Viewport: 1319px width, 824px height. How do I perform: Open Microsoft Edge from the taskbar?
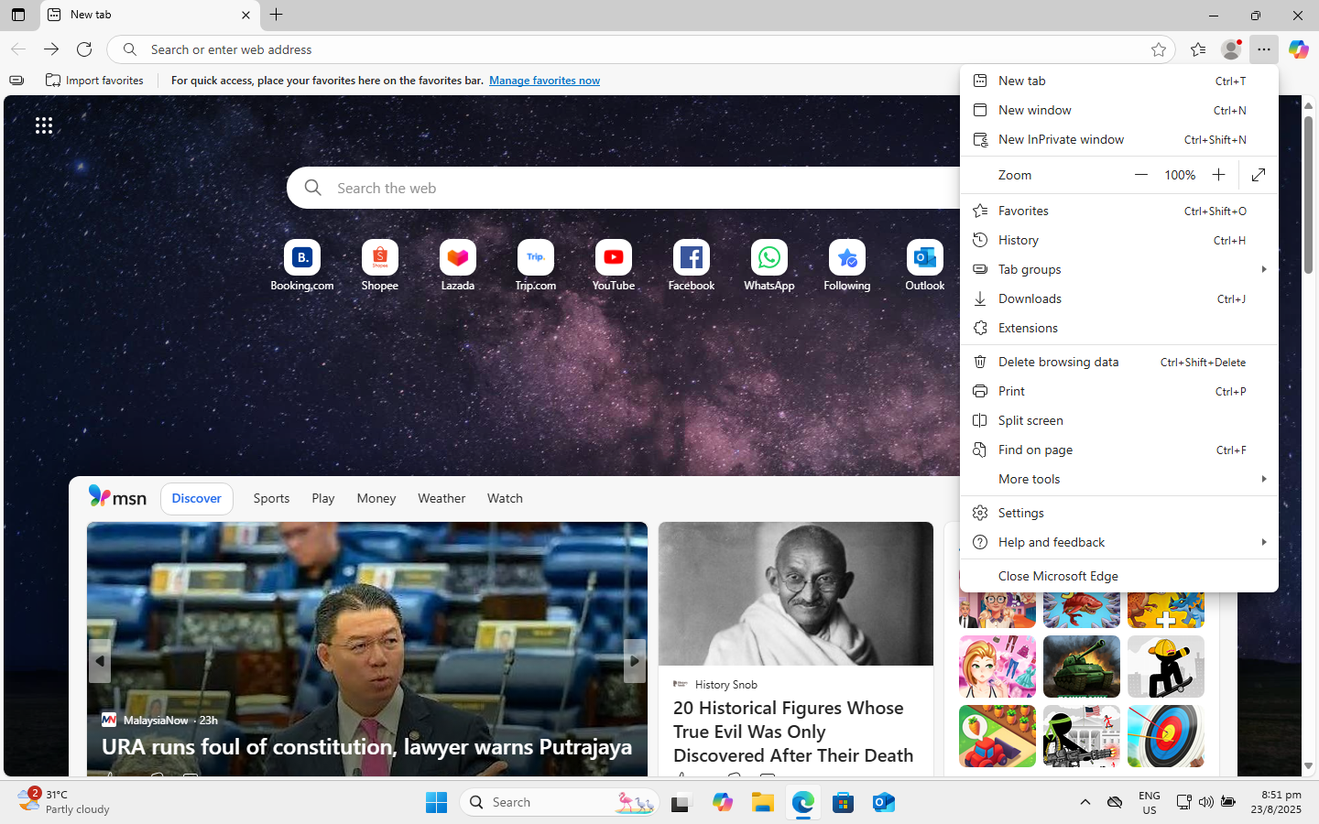[803, 802]
